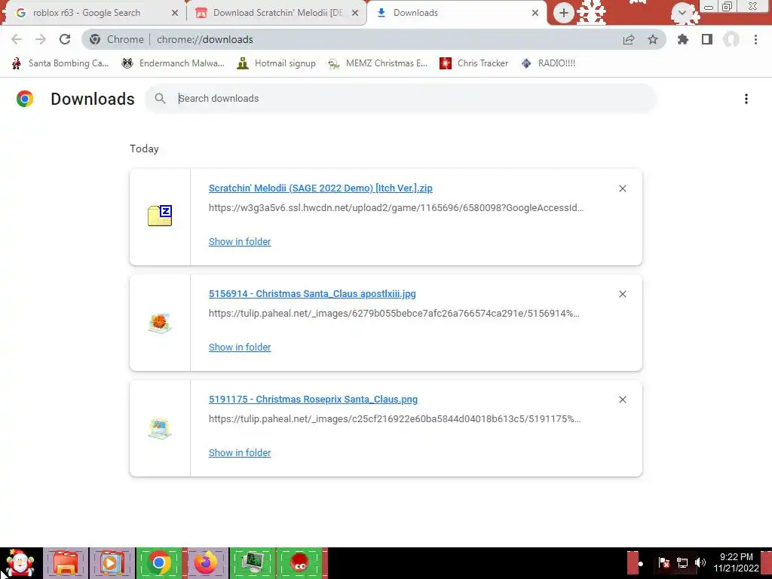This screenshot has width=772, height=579.
Task: Open Downloads page more actions menu
Action: tap(746, 99)
